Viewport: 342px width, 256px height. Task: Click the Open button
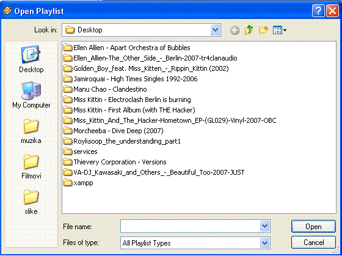(313, 227)
